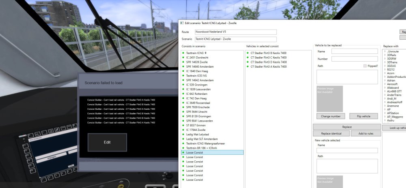Expand the 3DRails folder in Replace with tree

[385, 55]
